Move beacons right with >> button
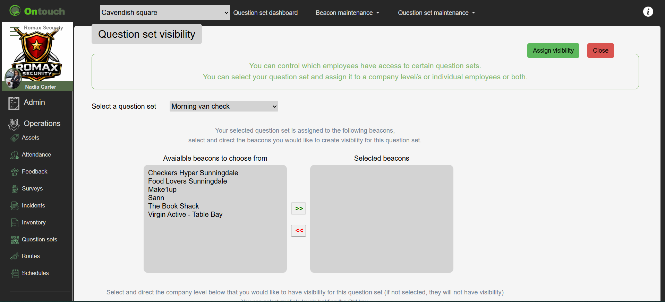The width and height of the screenshot is (665, 302). pyautogui.click(x=298, y=208)
